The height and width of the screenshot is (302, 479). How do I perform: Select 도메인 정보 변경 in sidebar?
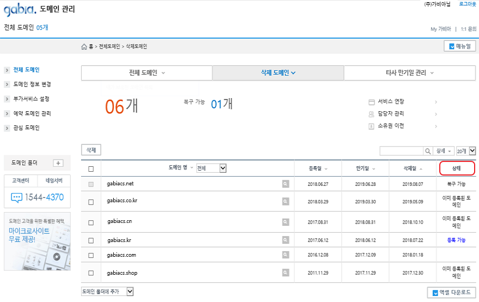[x=32, y=84]
